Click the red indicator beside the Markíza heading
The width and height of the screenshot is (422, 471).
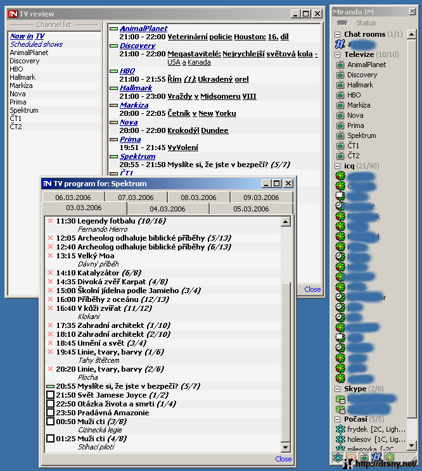click(113, 106)
